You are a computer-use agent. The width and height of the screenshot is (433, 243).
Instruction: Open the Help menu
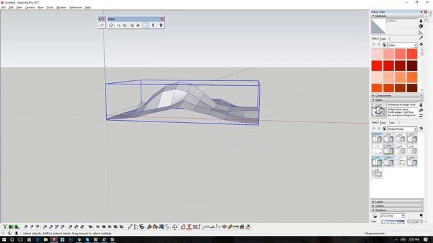click(87, 7)
